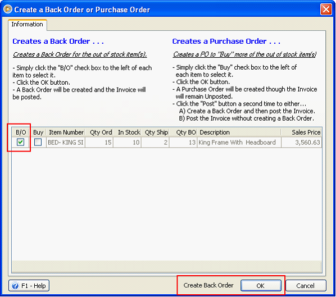Viewport: 336px width, 297px height.
Task: Check the Buy checkbox for the item
Action: 38,142
